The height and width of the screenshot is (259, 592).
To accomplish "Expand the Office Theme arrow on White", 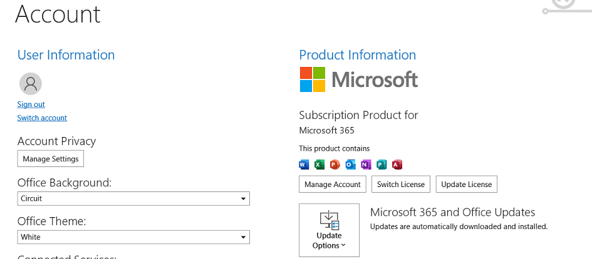I will 244,237.
